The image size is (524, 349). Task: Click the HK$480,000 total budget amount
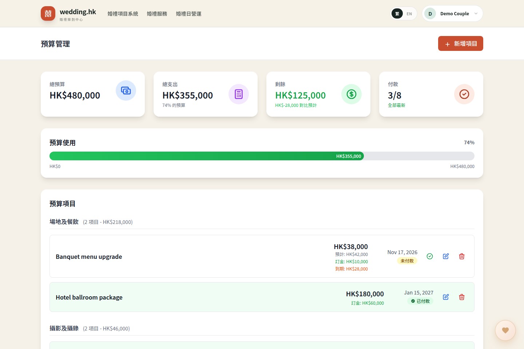pyautogui.click(x=75, y=95)
